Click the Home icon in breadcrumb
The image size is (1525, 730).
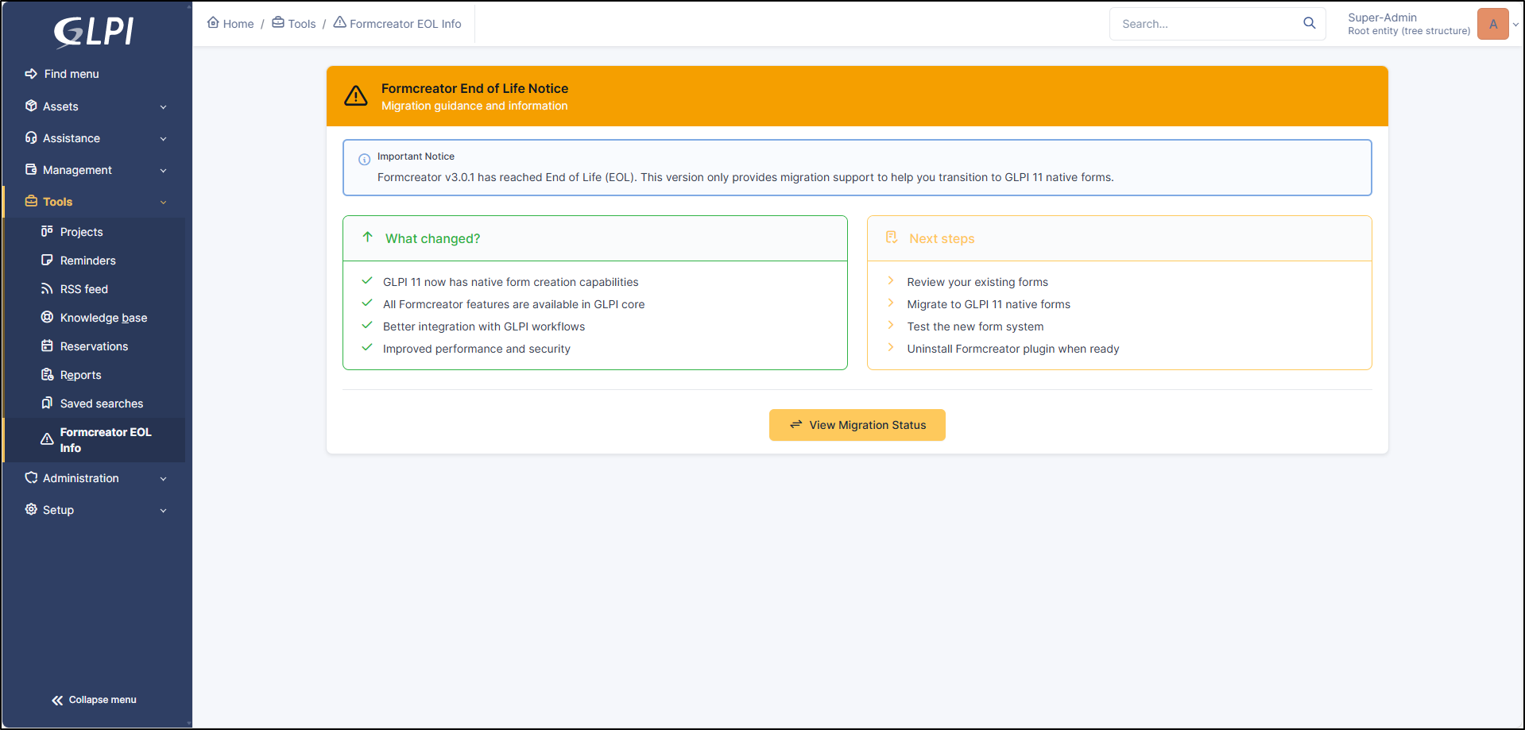(x=213, y=23)
